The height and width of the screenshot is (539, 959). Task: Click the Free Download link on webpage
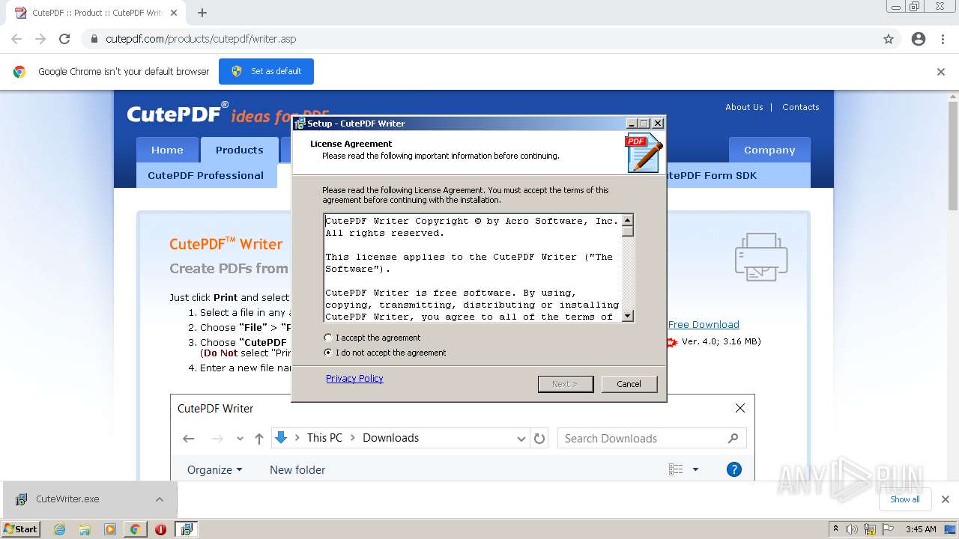(x=704, y=324)
